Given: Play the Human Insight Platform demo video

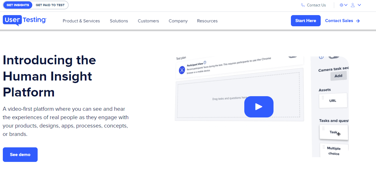Looking at the screenshot, I should [259, 107].
